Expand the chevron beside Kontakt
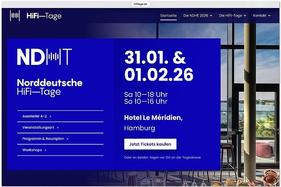281x187 pixels. (269, 16)
